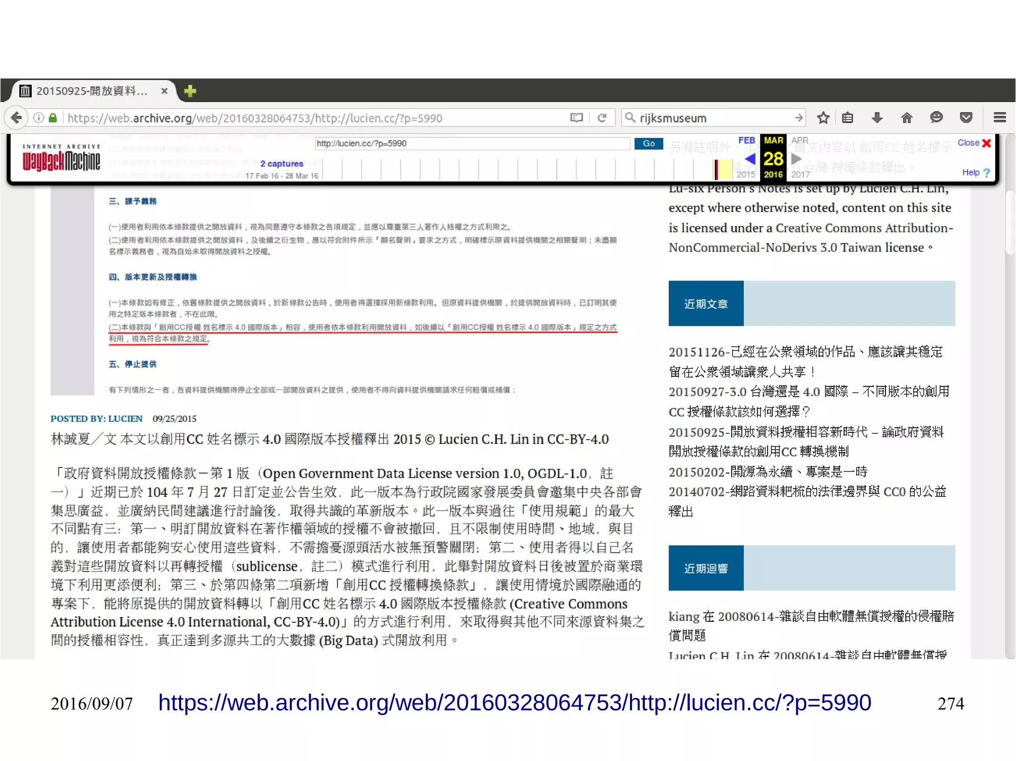Reload the page with refresh icon

[x=602, y=118]
